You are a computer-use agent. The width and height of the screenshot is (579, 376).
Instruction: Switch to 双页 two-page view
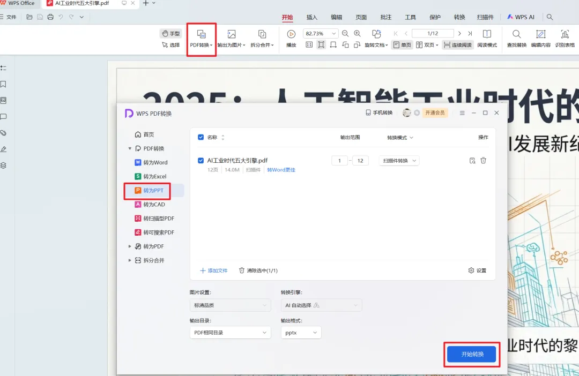point(427,45)
